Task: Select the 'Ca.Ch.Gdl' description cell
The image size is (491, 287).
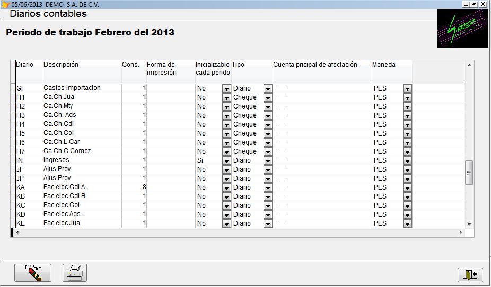Action: click(82, 124)
